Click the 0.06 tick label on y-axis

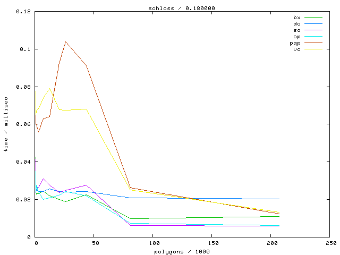click(22, 124)
